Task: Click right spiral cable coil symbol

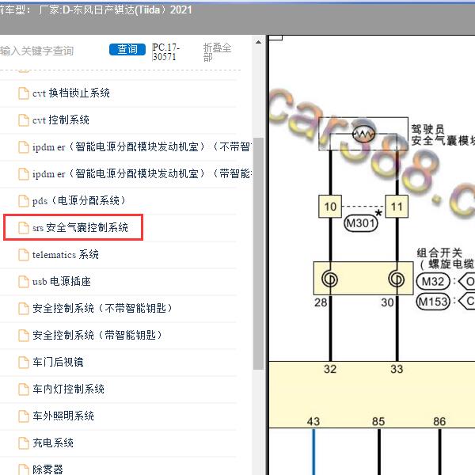Action: click(397, 279)
